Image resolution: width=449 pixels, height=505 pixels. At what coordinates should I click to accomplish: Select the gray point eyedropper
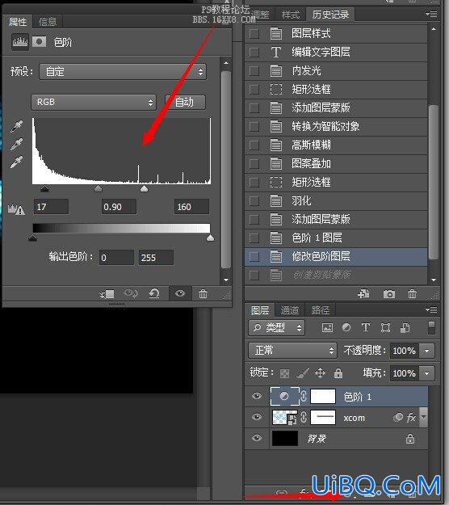pos(16,144)
